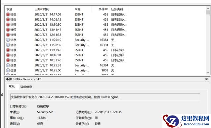Click the event ID value 16384 in details

point(41,118)
